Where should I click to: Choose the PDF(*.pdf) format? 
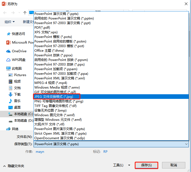point(111,28)
